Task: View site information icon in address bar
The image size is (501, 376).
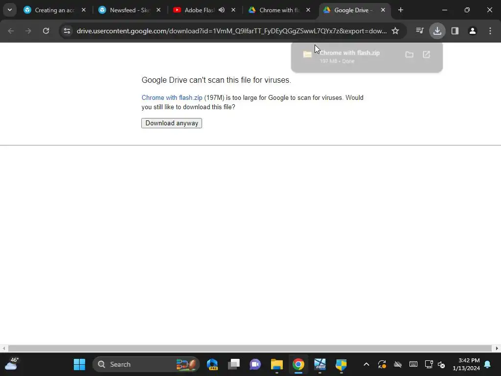Action: coord(67,31)
